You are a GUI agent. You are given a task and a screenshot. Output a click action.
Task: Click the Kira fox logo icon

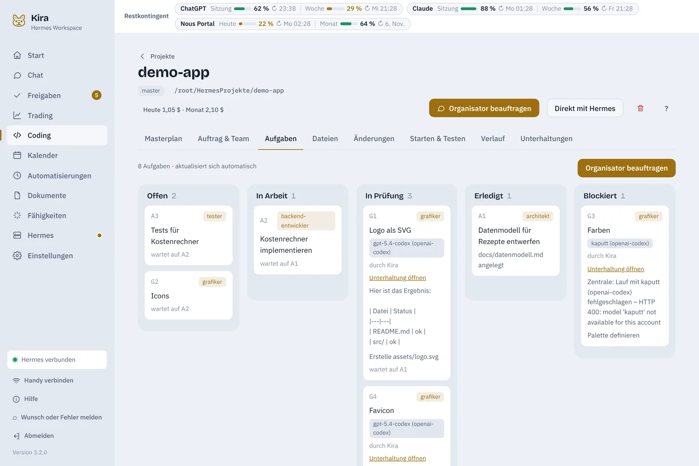19,21
